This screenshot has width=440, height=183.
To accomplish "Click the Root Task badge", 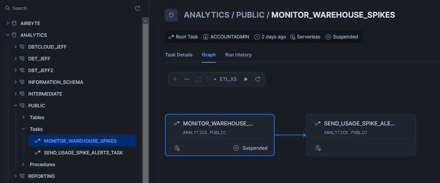I will (x=183, y=37).
